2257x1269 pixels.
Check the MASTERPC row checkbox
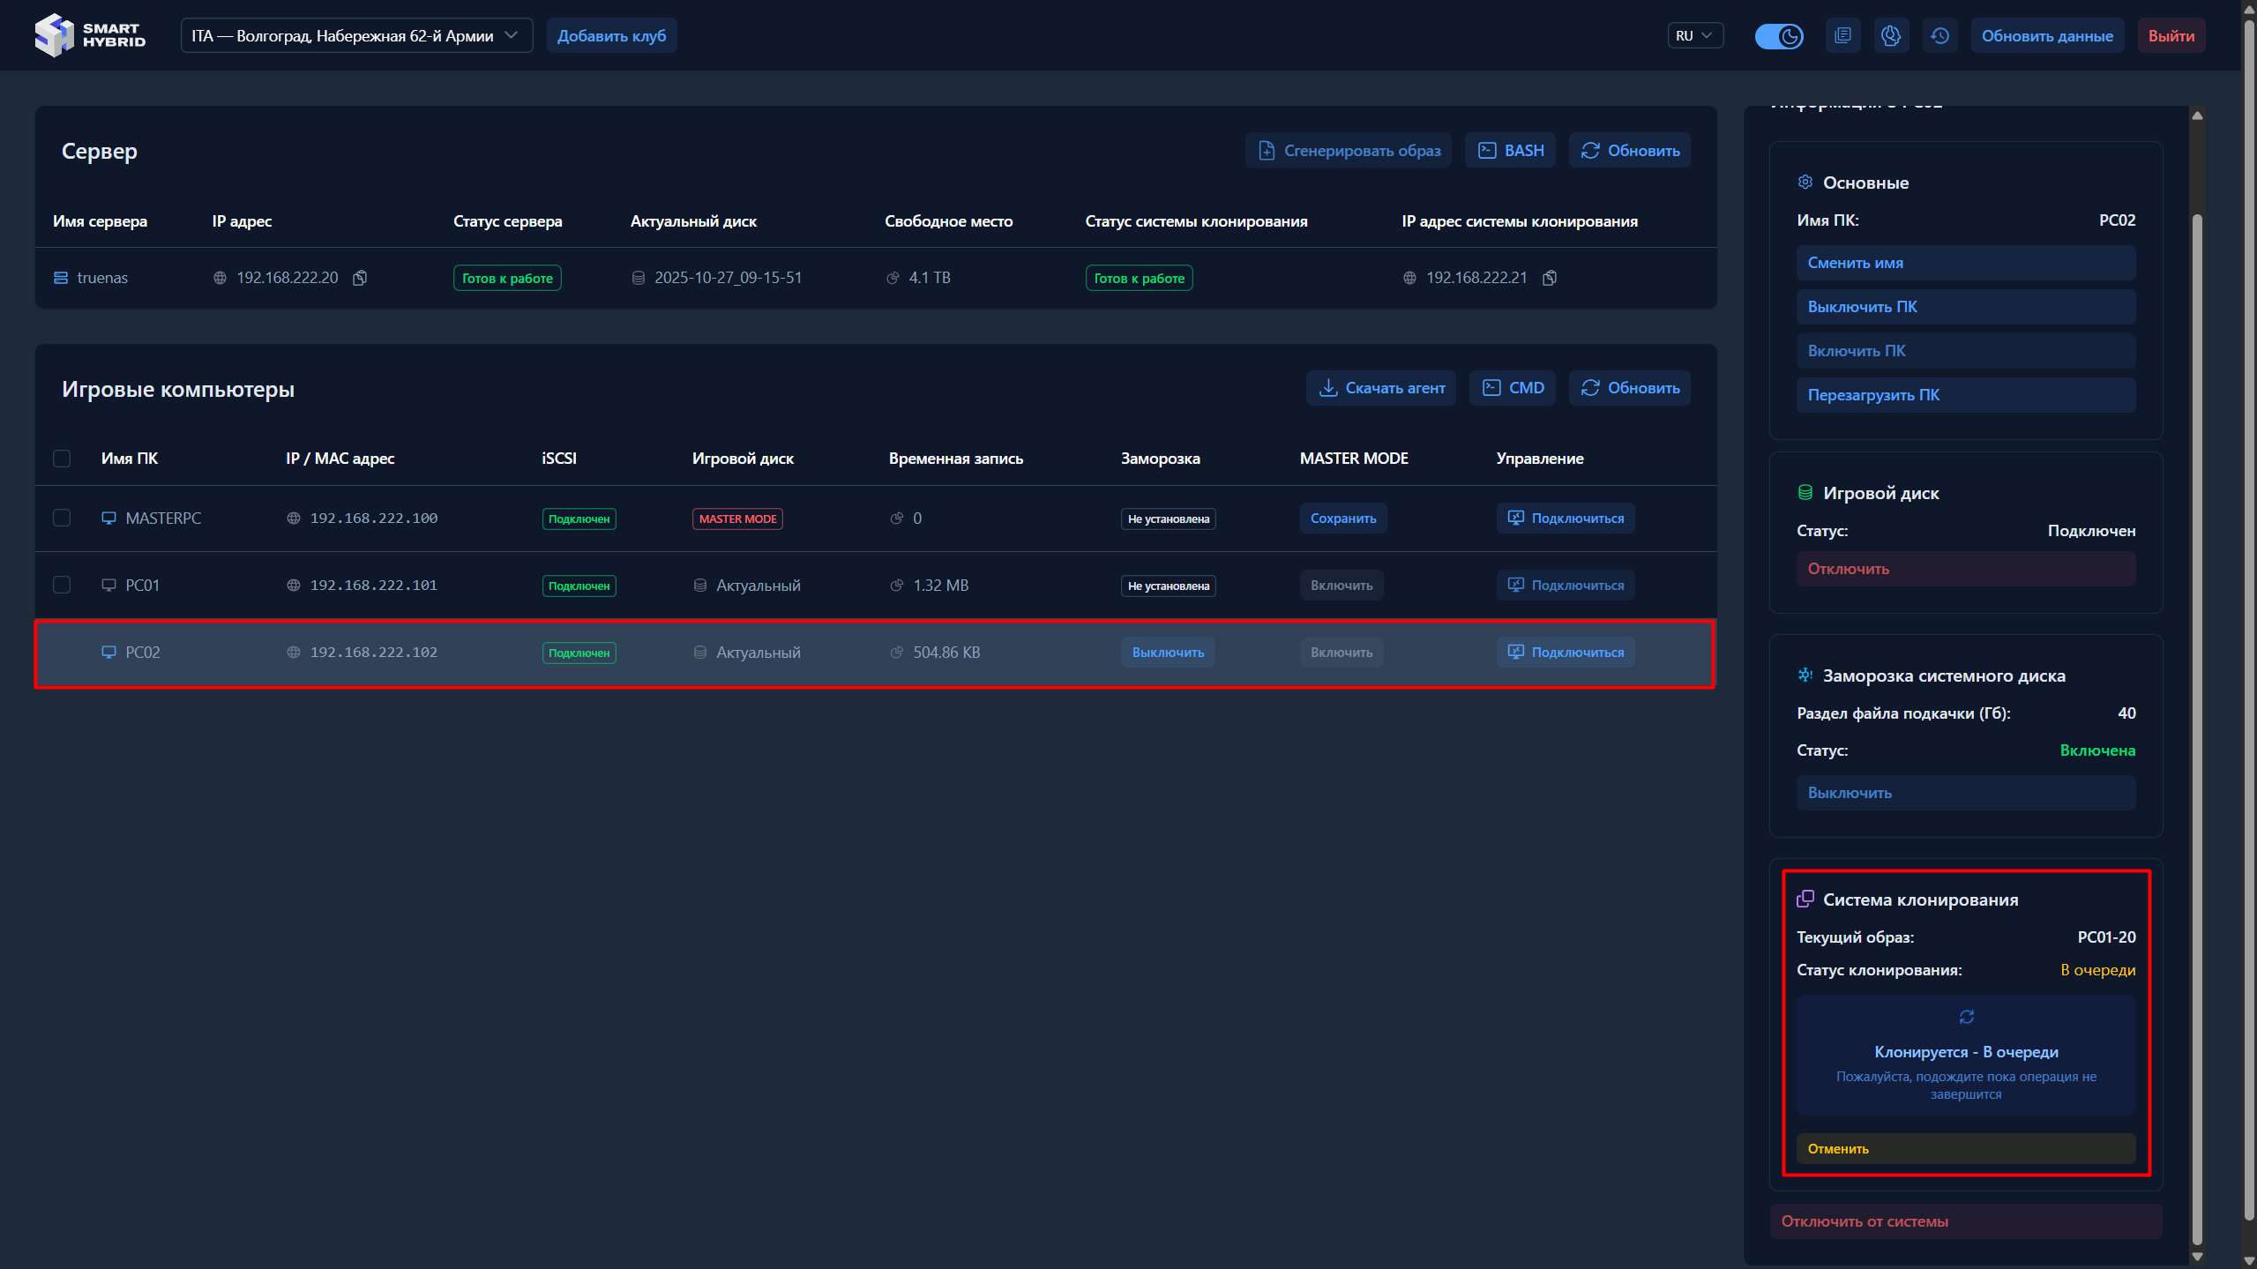(62, 518)
